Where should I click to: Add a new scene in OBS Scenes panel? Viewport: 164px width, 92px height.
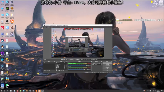tap(44, 71)
